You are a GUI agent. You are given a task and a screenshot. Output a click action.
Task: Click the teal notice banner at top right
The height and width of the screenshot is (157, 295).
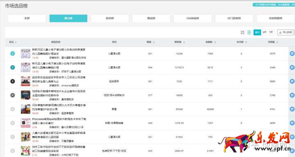274,4
